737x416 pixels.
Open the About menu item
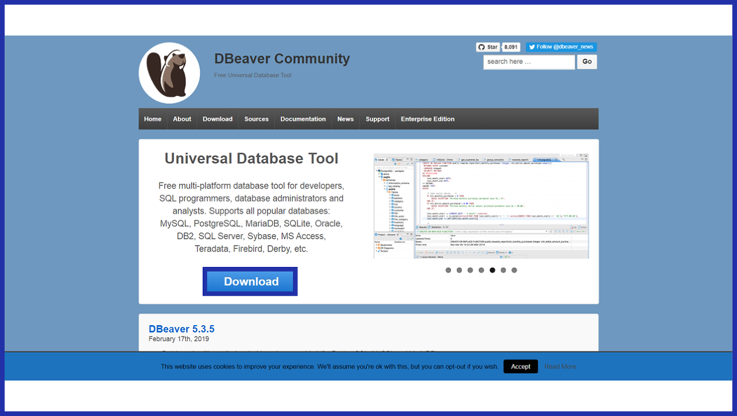[x=182, y=119]
